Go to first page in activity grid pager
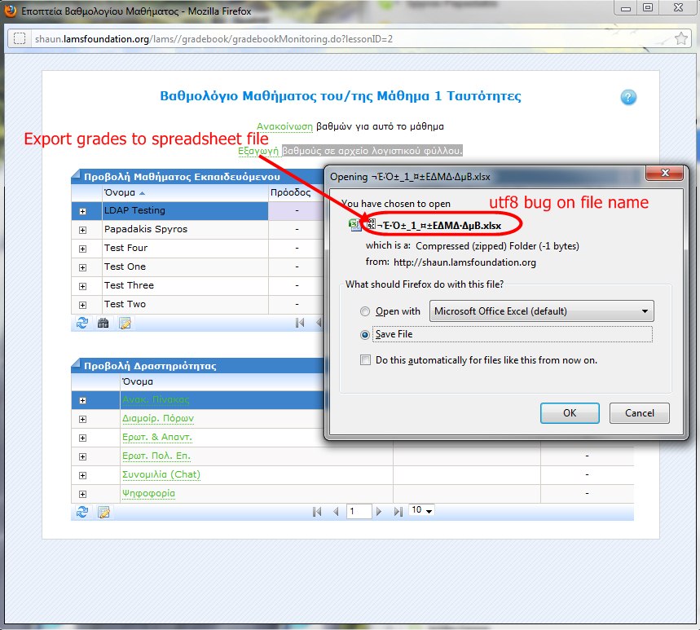The image size is (700, 630). click(318, 512)
